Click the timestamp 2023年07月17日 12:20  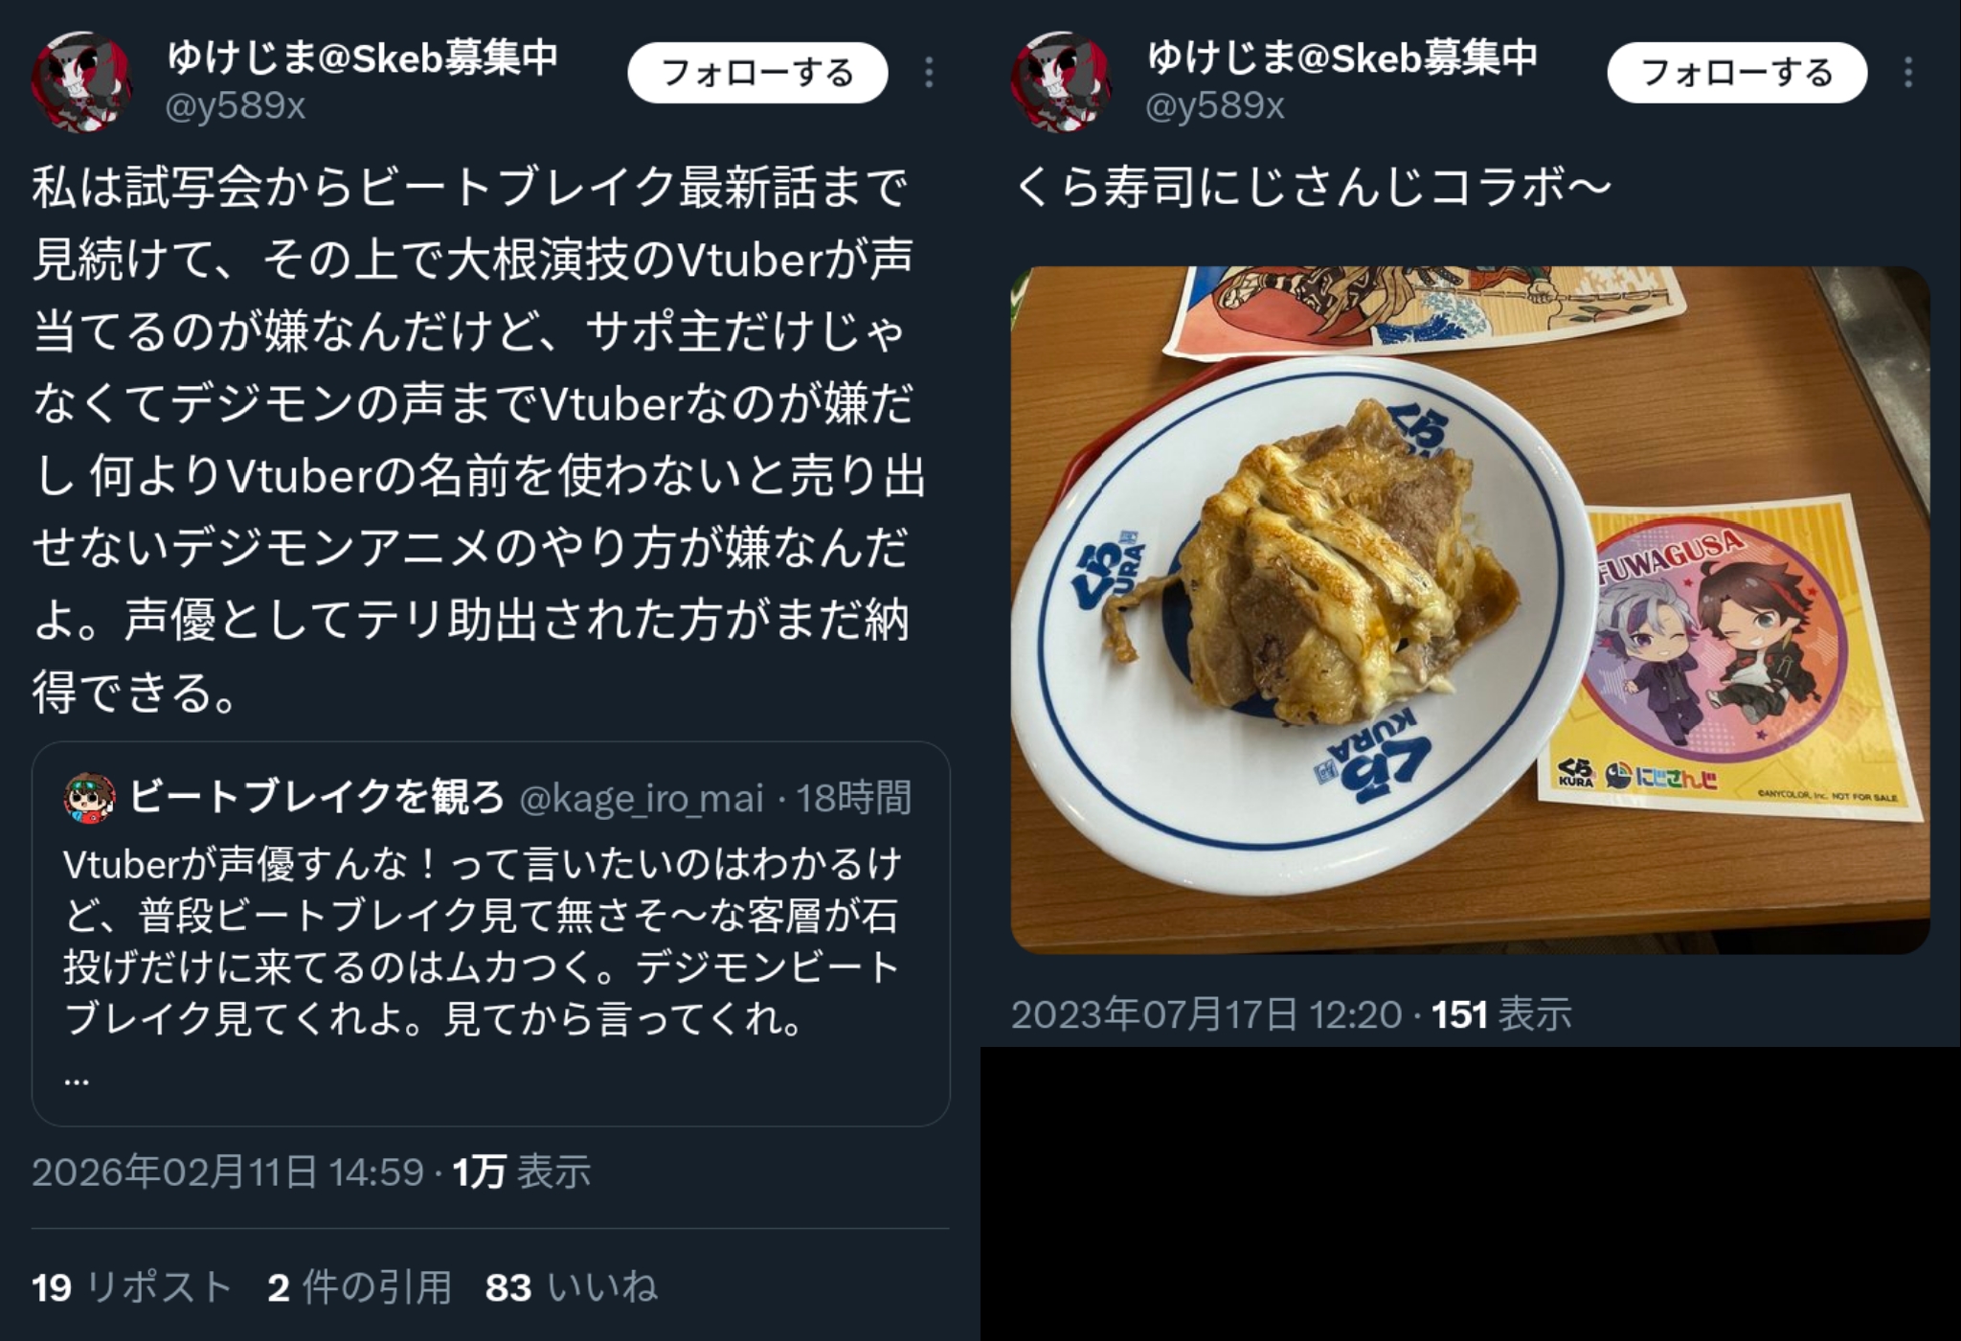(1206, 1014)
